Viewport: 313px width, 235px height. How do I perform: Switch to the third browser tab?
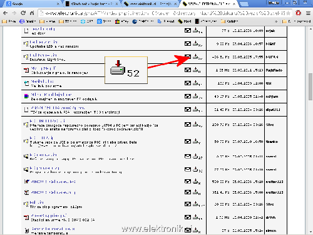point(150,4)
